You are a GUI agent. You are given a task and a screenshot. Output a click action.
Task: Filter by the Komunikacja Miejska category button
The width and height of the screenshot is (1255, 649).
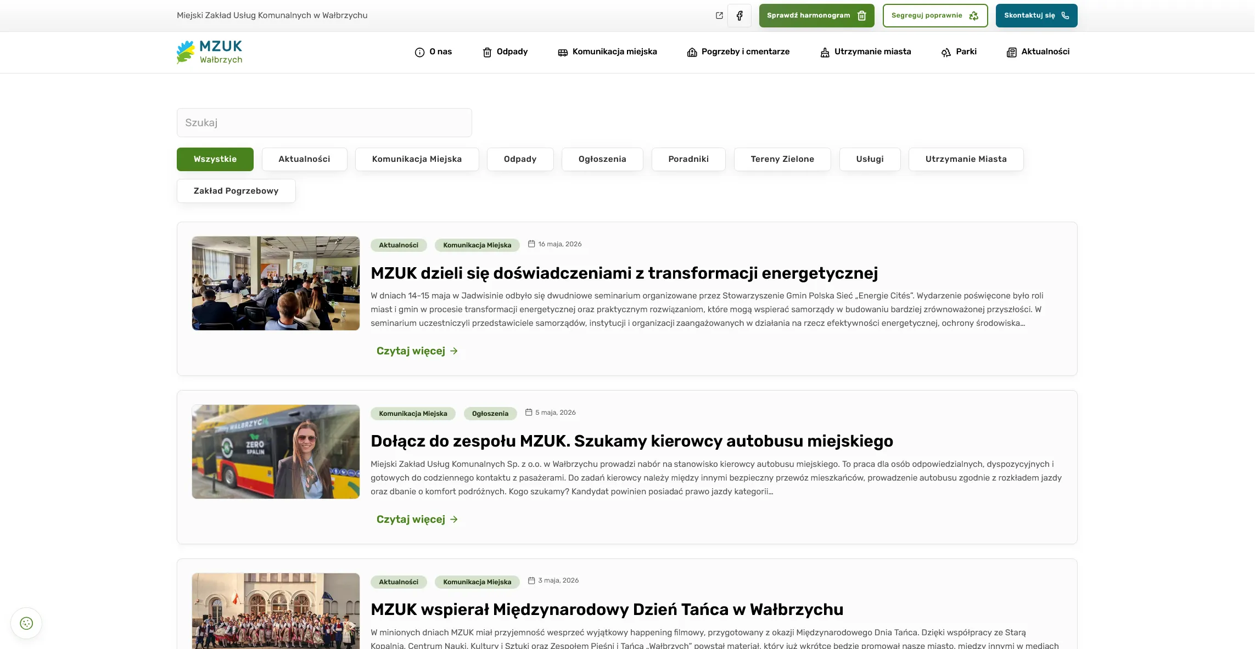417,159
